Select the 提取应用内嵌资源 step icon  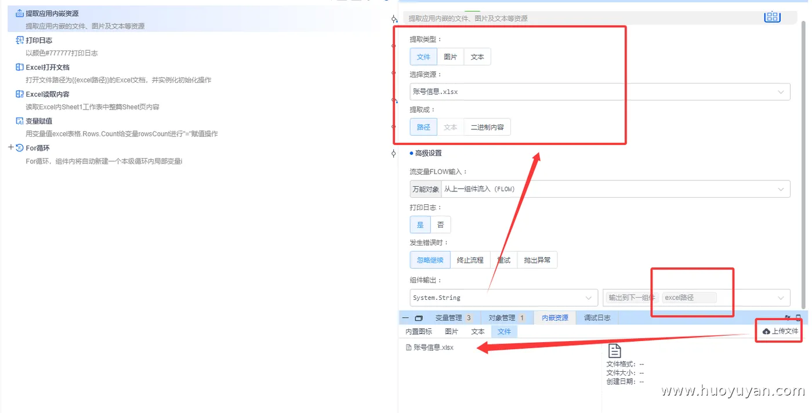pos(20,13)
